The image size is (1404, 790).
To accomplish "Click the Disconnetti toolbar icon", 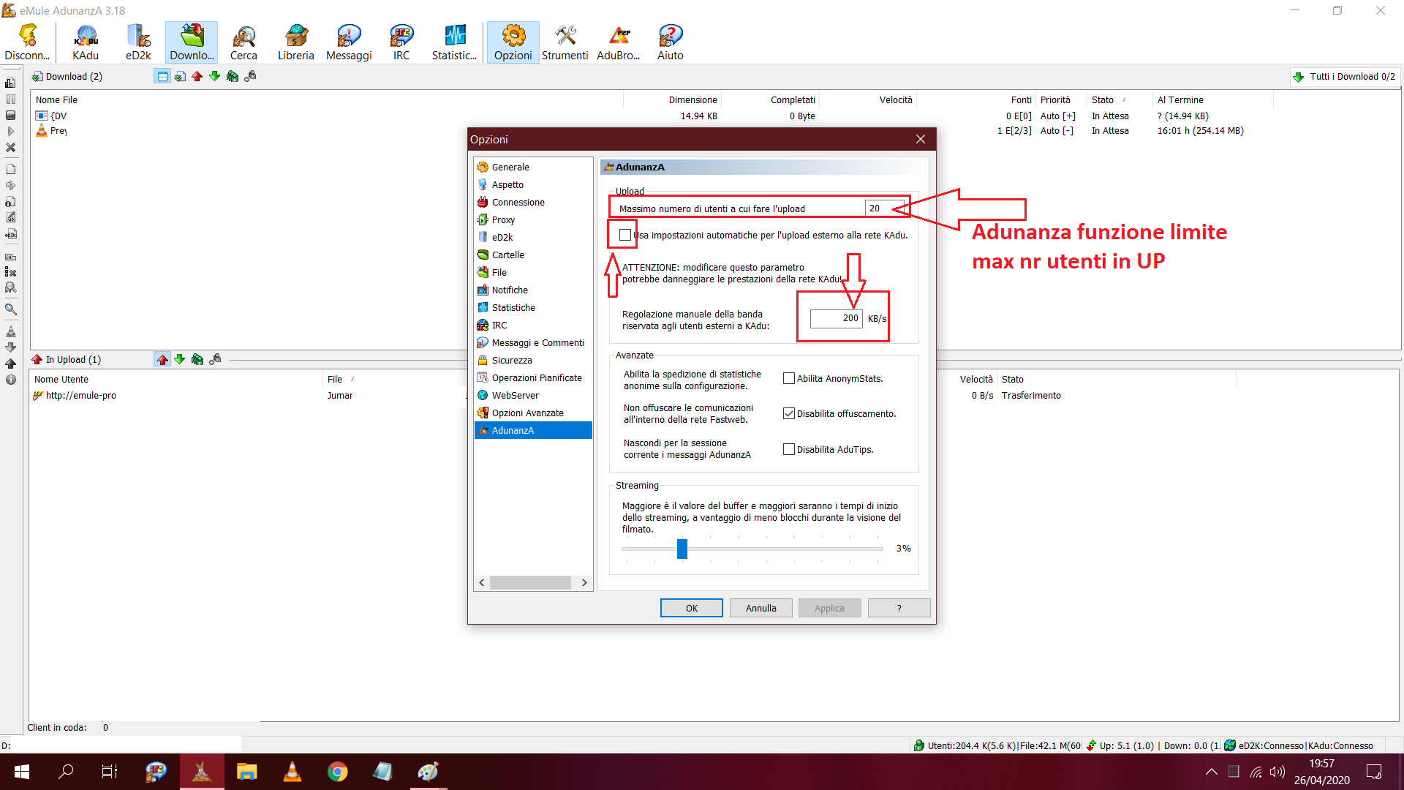I will pos(27,42).
